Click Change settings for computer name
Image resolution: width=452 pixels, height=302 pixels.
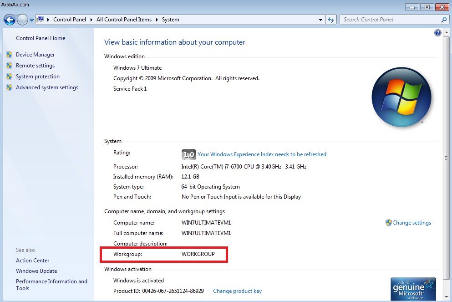(x=411, y=223)
